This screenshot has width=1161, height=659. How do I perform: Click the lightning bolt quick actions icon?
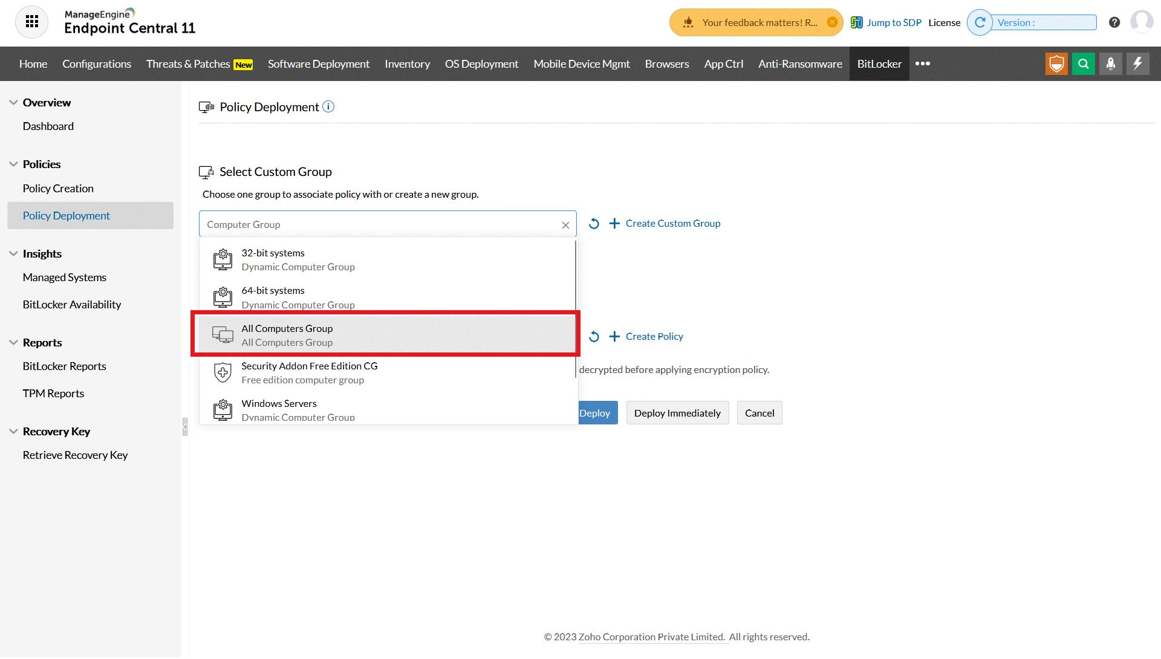(x=1137, y=64)
